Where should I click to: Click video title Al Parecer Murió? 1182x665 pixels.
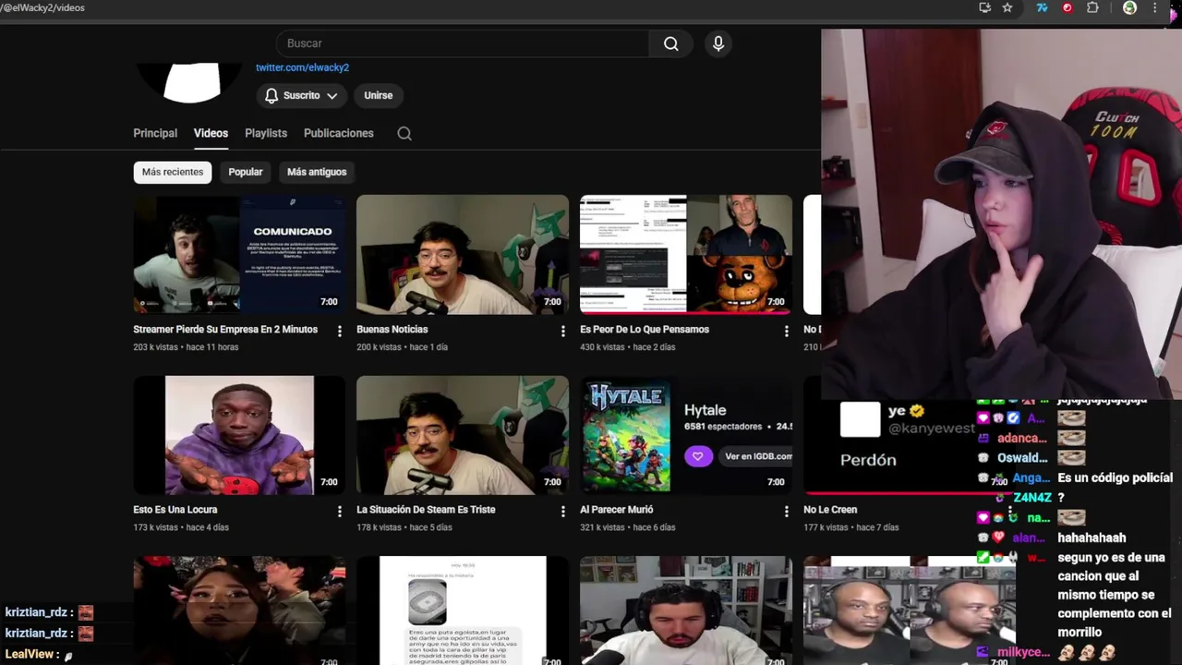point(616,510)
